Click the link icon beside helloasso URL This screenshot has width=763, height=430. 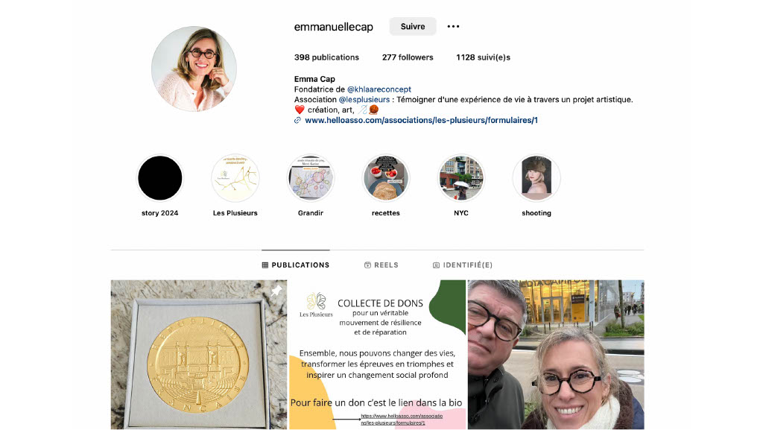click(x=297, y=120)
